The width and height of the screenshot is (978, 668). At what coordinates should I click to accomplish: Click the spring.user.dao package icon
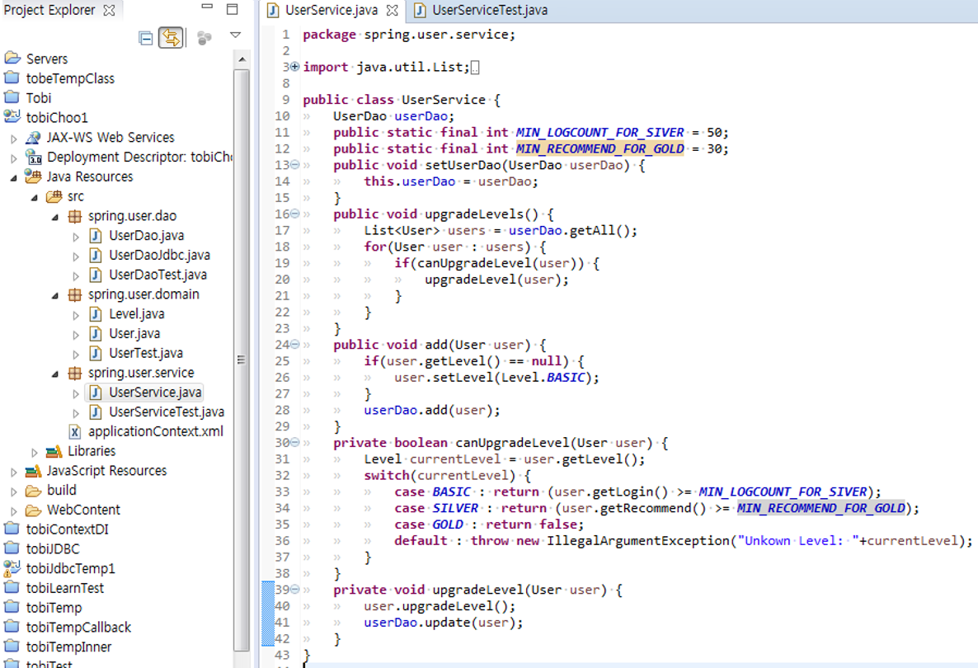pos(75,216)
